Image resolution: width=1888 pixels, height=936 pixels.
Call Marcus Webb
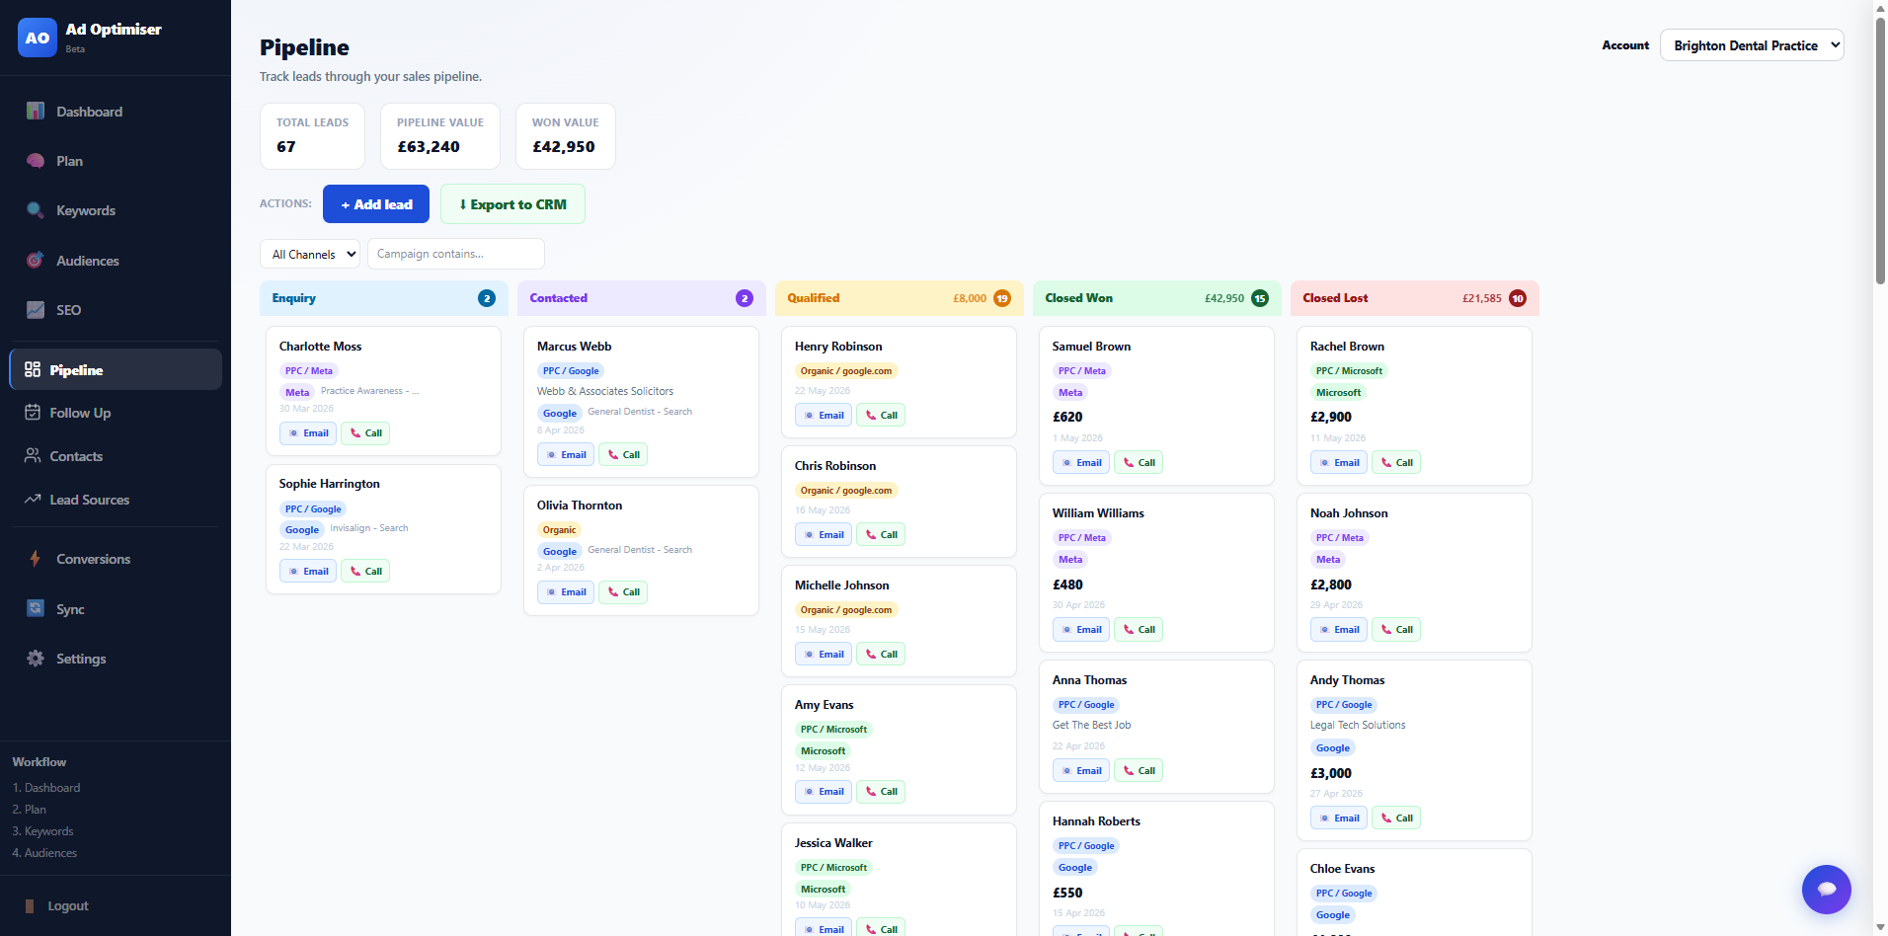pyautogui.click(x=623, y=455)
